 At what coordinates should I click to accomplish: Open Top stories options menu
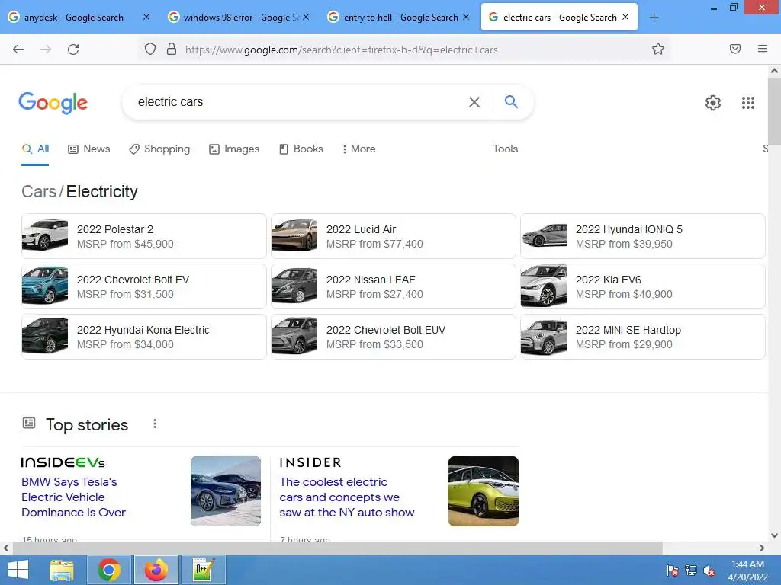154,424
